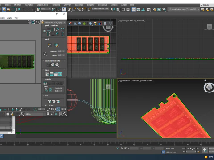The height and width of the screenshot is (160, 214).
Task: Open the Create Selection Set dropdown
Action: click(100, 9)
